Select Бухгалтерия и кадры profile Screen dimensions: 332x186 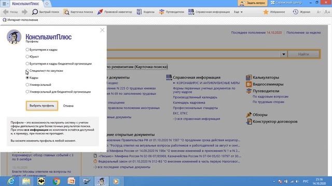tap(27, 50)
